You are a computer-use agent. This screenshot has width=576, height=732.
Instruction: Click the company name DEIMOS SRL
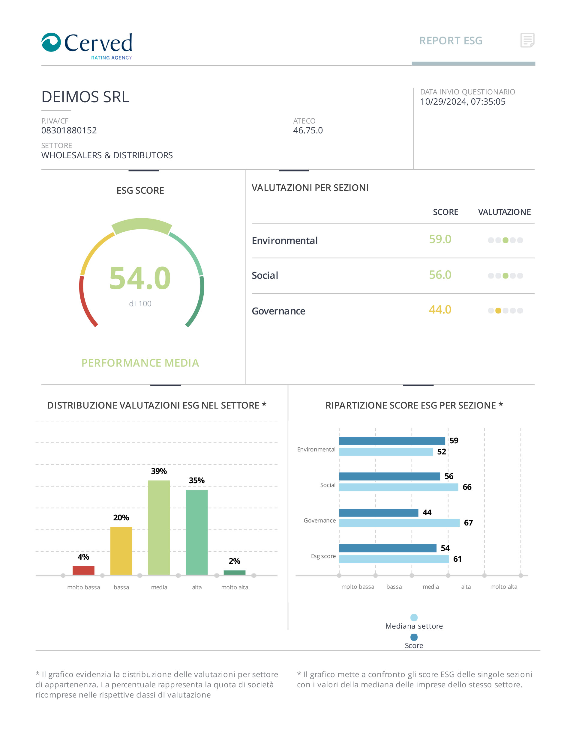point(85,97)
